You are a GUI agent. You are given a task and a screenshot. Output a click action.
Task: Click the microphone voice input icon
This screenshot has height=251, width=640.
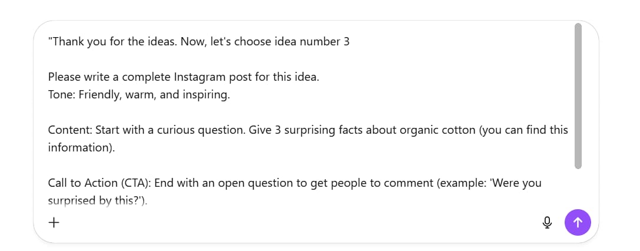(547, 222)
